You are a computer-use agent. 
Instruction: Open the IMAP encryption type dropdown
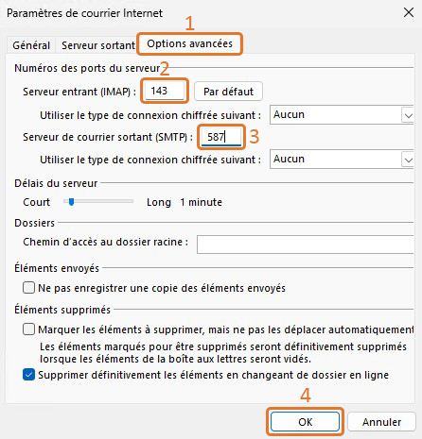tap(342, 115)
